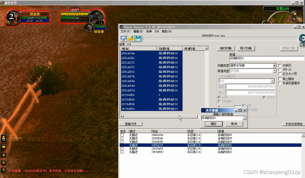Click the new value field in 改变数值 dialog

(222, 118)
